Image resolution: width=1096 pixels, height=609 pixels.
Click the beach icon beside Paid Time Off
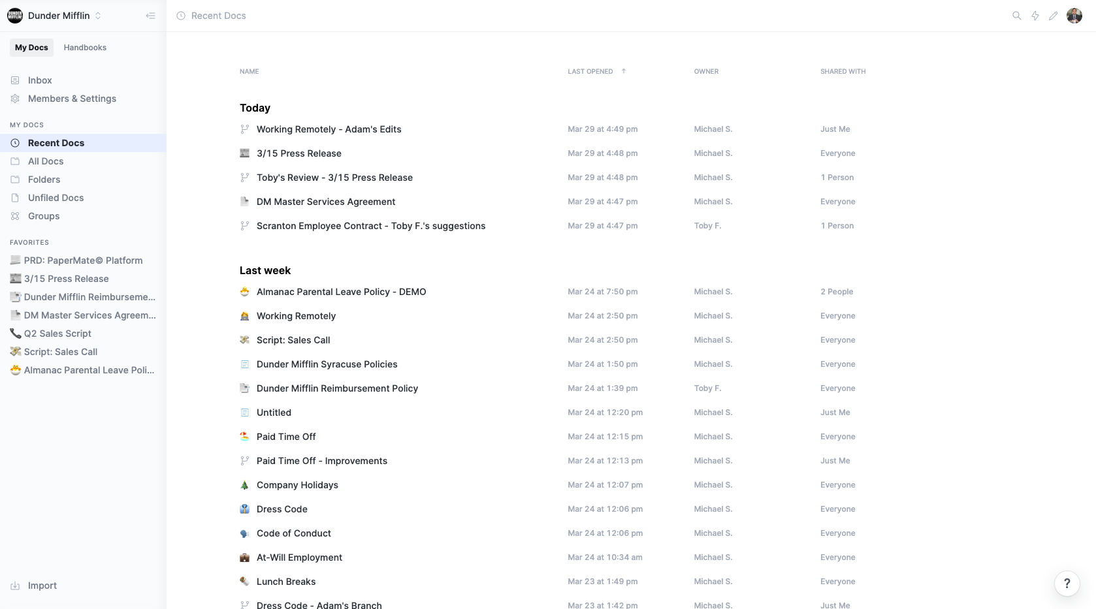point(245,437)
